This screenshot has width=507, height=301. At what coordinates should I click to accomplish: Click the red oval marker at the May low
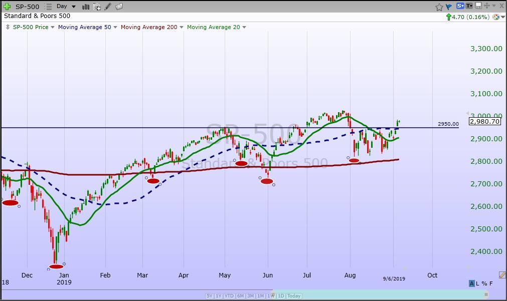coord(241,163)
